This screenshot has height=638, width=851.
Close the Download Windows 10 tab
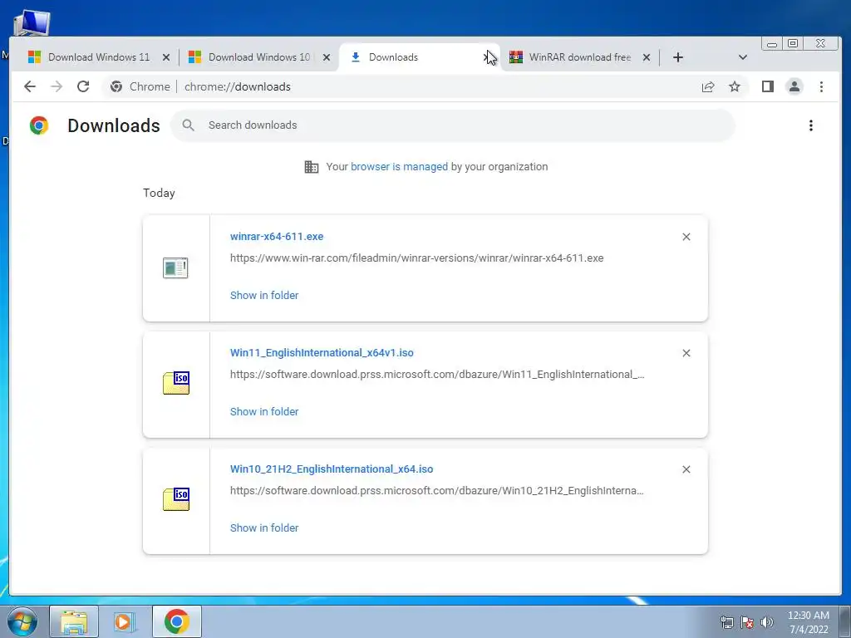coord(326,57)
